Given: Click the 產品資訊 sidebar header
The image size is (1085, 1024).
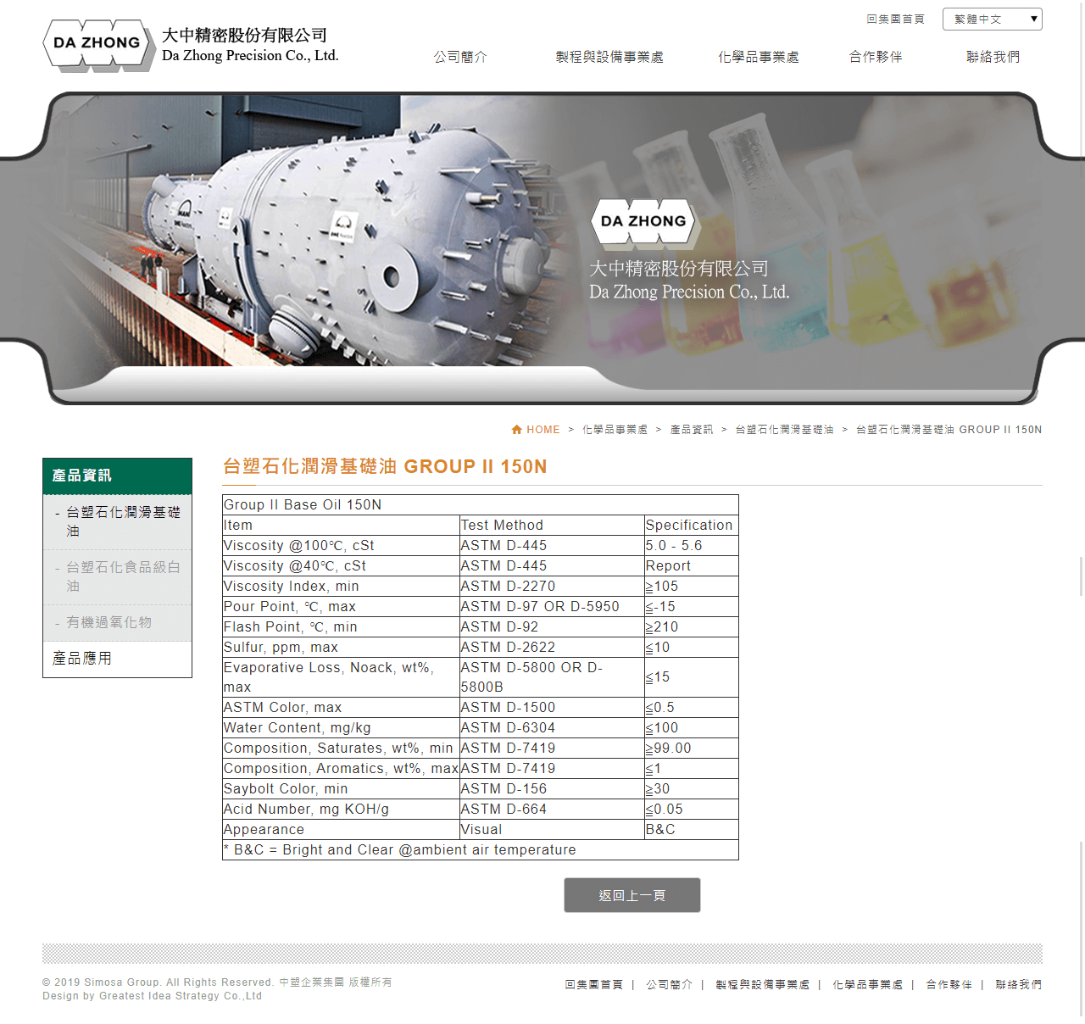Looking at the screenshot, I should 117,476.
